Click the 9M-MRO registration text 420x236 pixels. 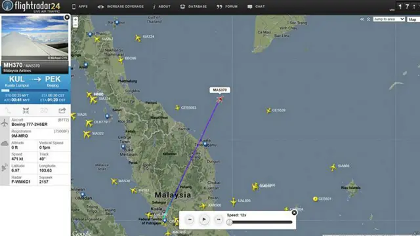pyautogui.click(x=20, y=136)
